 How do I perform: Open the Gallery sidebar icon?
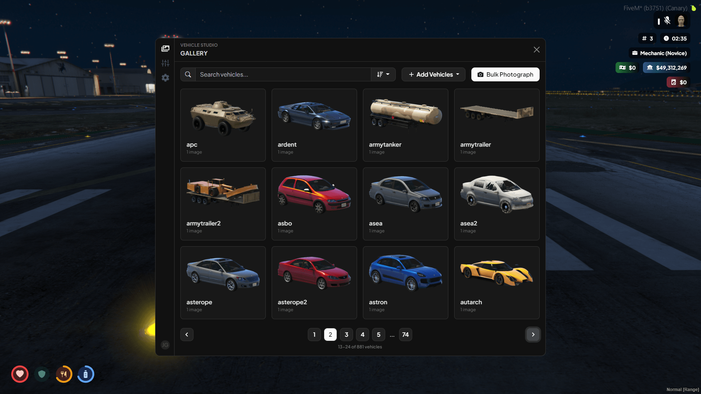click(165, 49)
